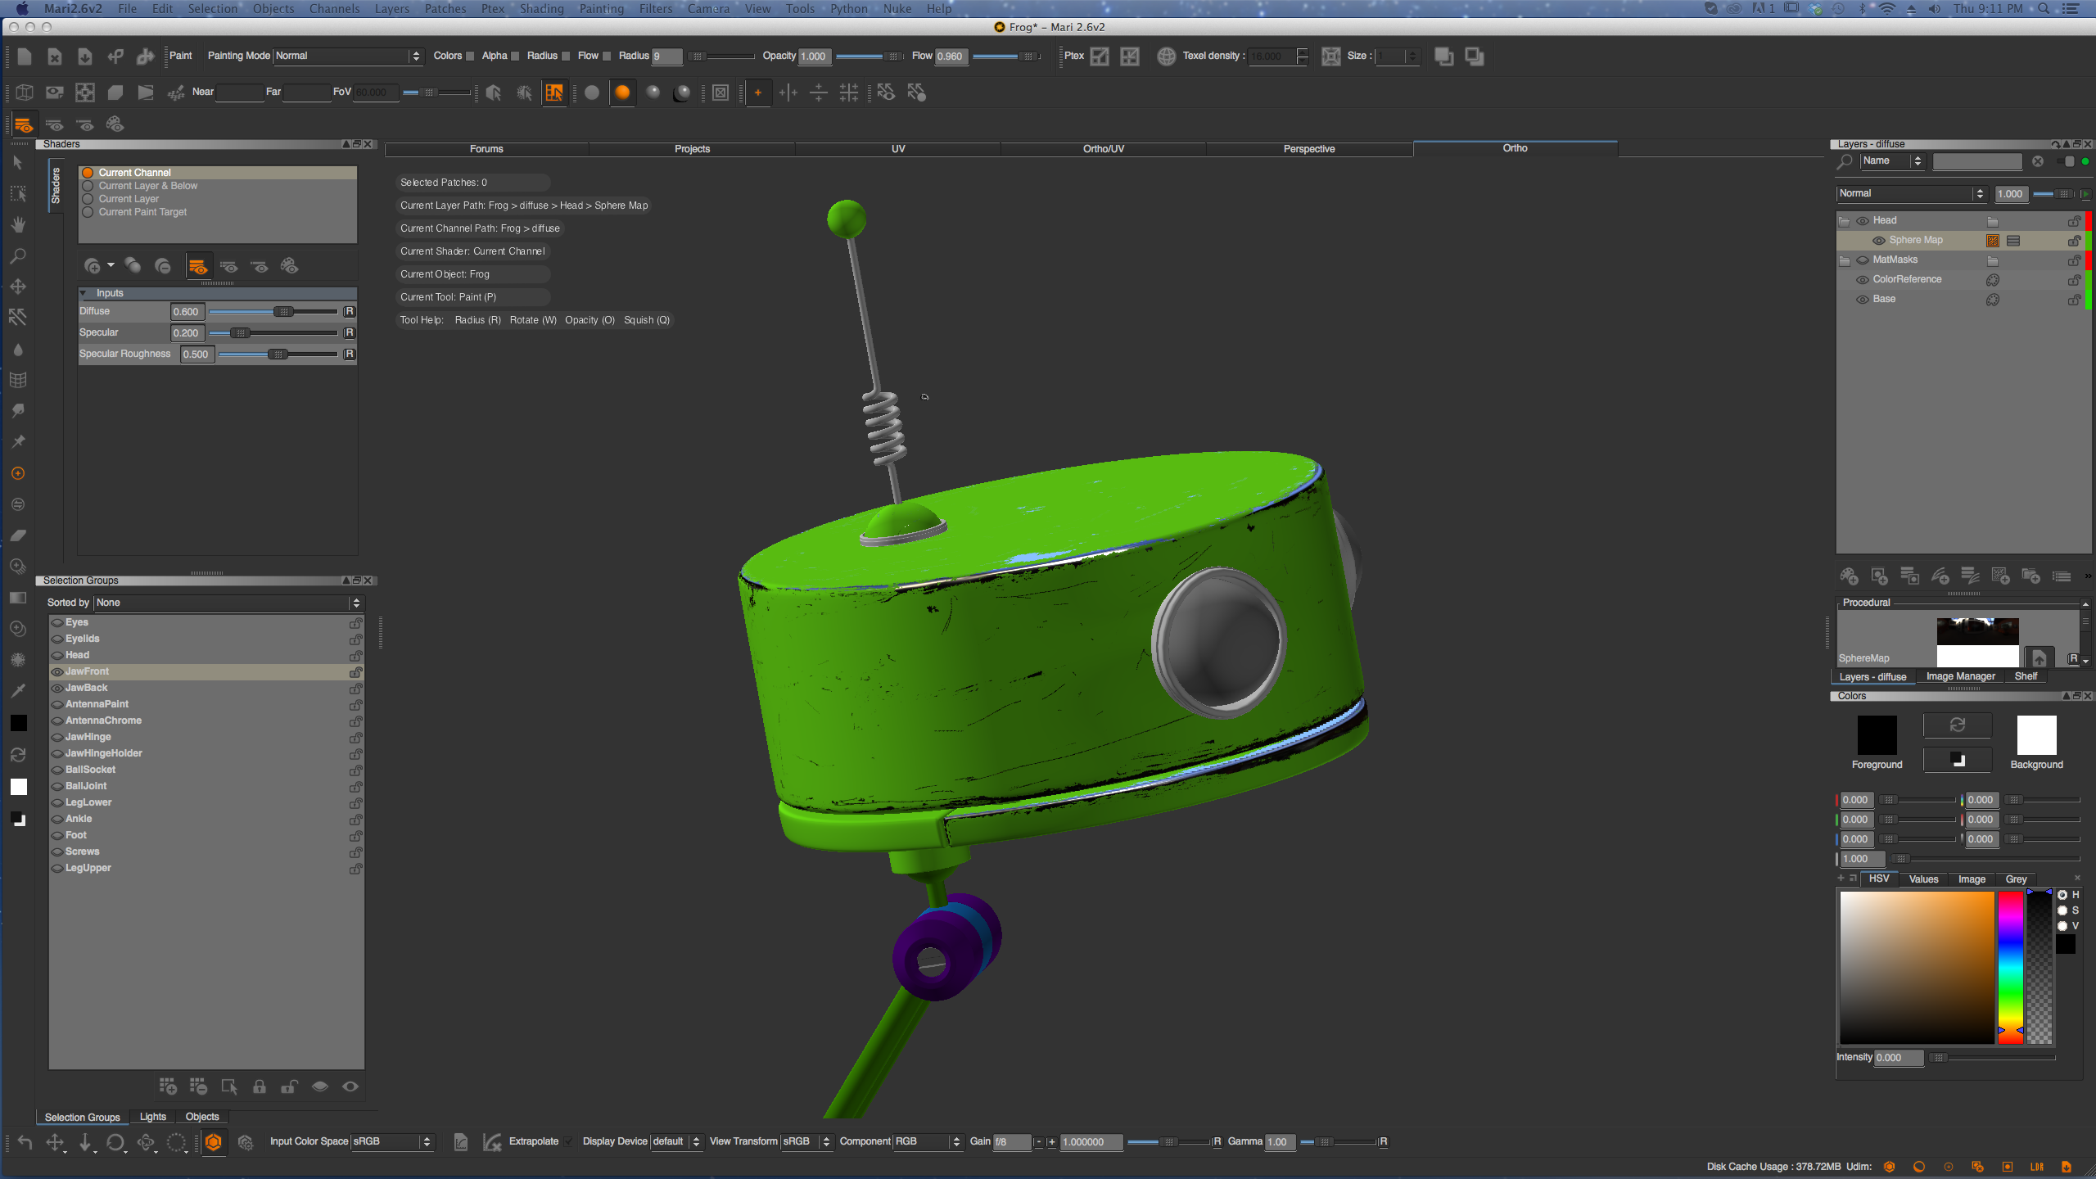Click the white Background color swatch

[x=2036, y=734]
